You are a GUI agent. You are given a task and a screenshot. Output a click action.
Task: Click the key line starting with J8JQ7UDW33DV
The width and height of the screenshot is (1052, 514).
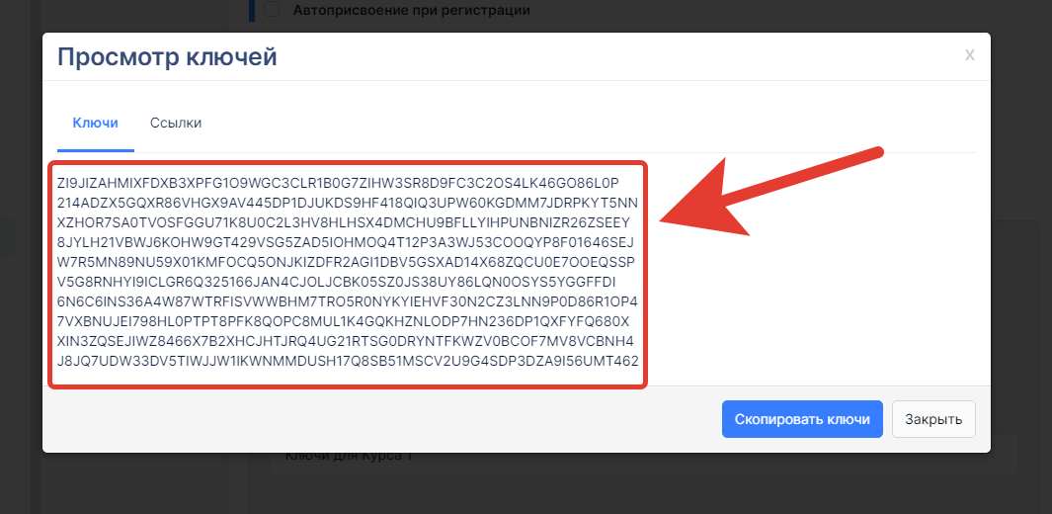349,361
